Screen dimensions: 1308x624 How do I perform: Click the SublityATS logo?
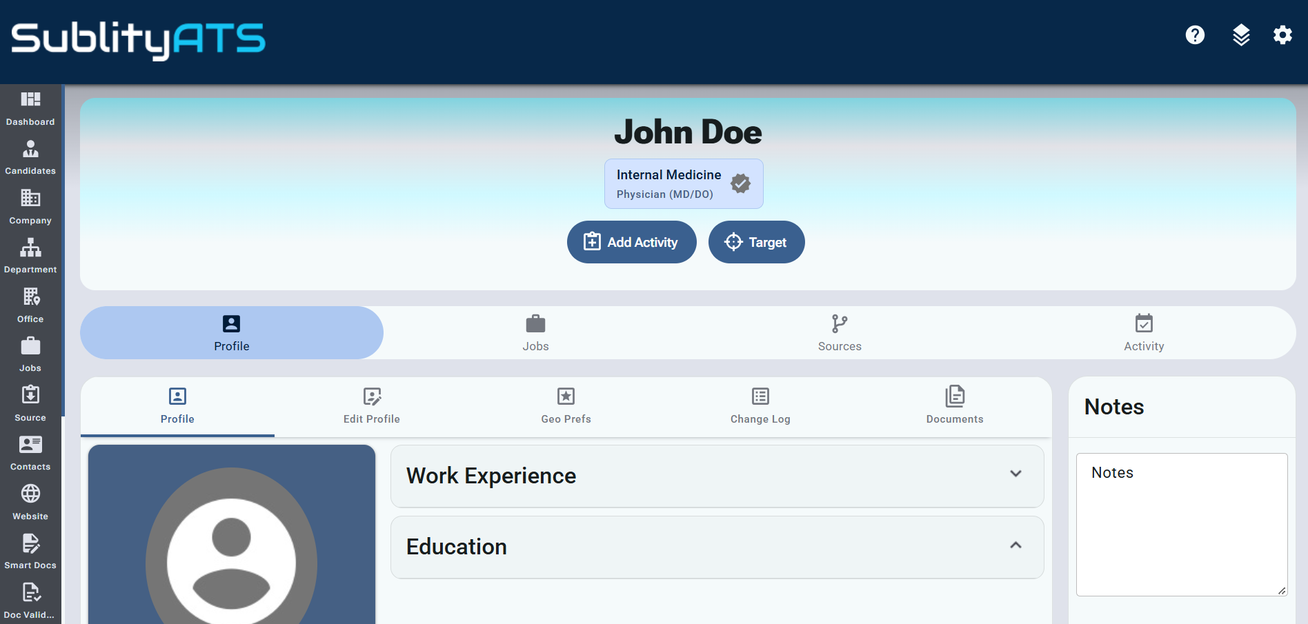click(138, 40)
